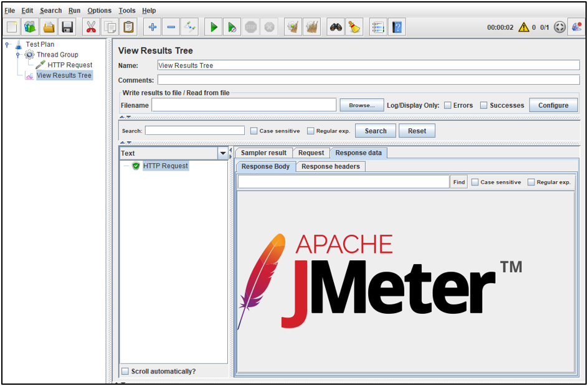Image resolution: width=588 pixels, height=386 pixels.
Task: Open the Options menu
Action: pyautogui.click(x=100, y=11)
